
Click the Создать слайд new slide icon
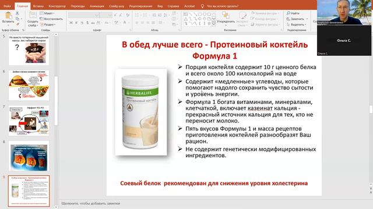click(33, 15)
